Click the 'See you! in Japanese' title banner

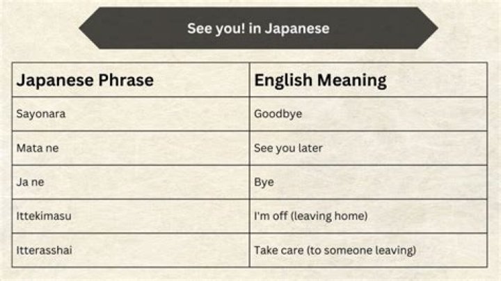pos(258,28)
